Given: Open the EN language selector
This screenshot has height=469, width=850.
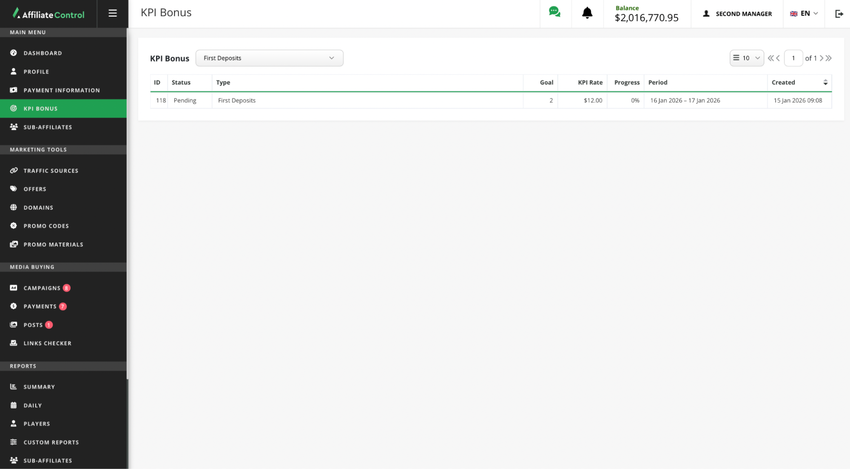Looking at the screenshot, I should (x=804, y=14).
